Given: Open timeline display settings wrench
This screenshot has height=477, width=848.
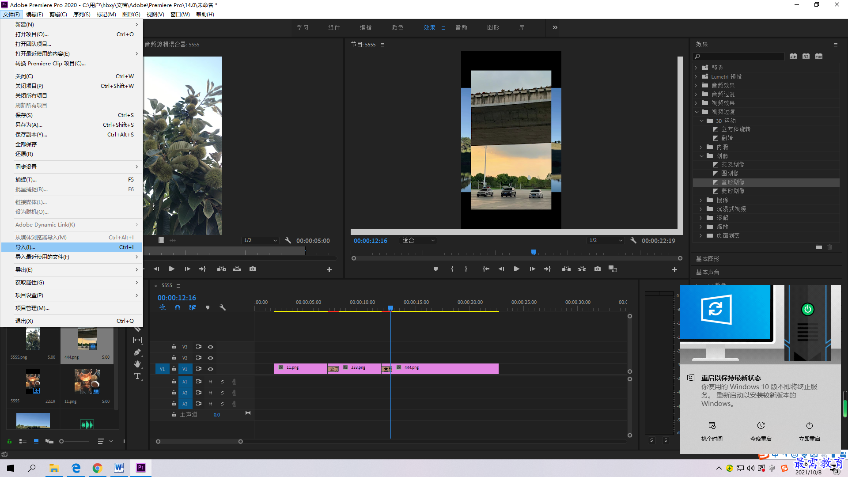Looking at the screenshot, I should tap(223, 307).
